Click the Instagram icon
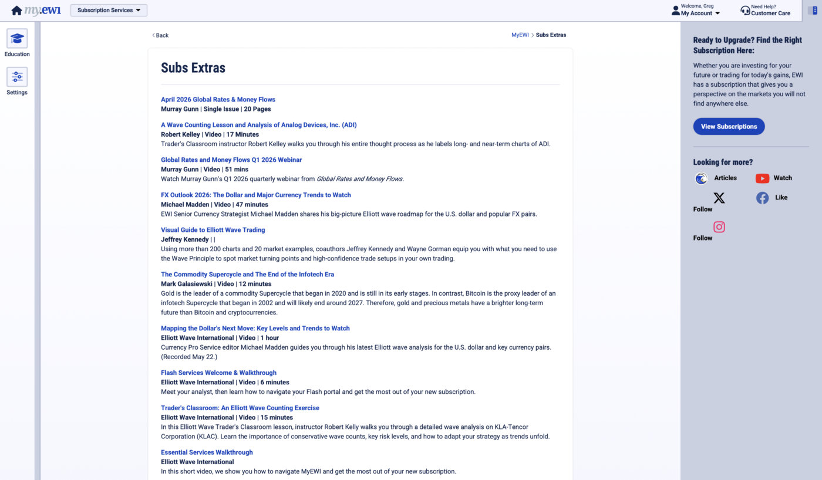822x480 pixels. coord(719,227)
